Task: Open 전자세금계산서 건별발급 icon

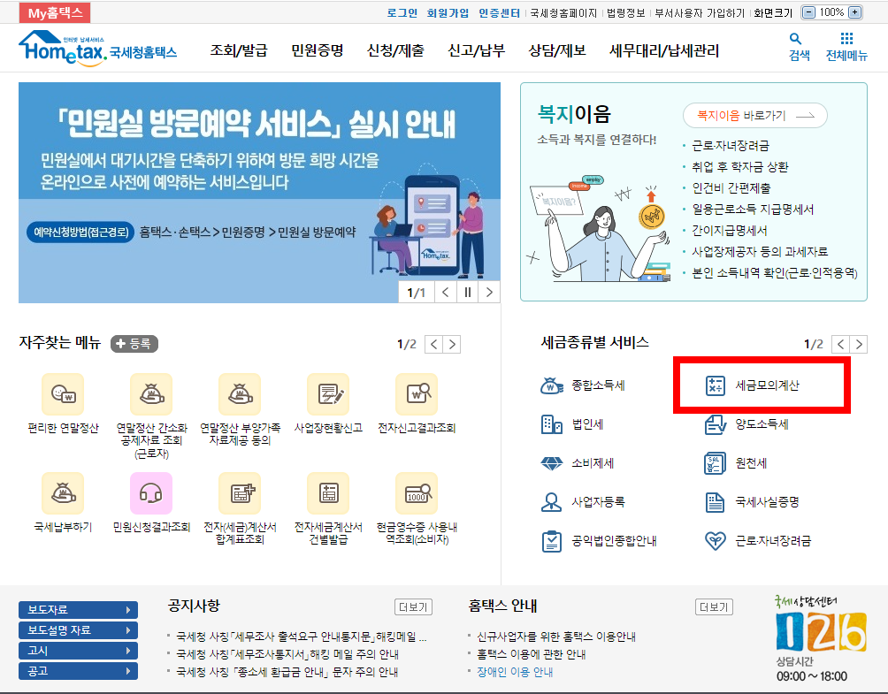Action: [328, 493]
